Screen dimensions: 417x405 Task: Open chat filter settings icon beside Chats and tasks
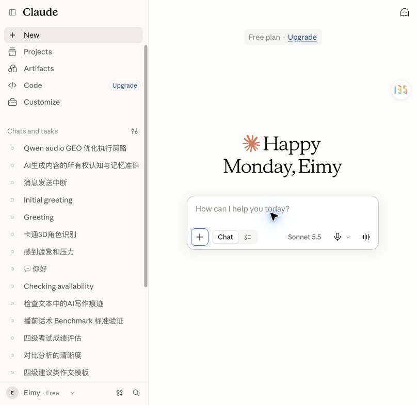pyautogui.click(x=134, y=131)
